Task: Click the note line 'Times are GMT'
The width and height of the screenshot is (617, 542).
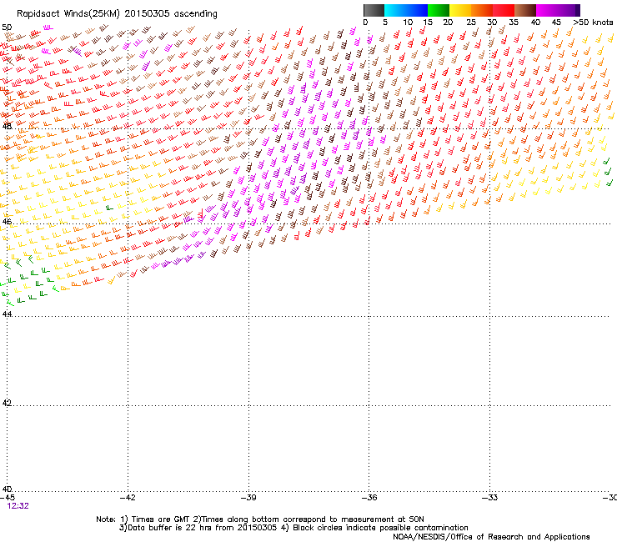Action: [160, 519]
